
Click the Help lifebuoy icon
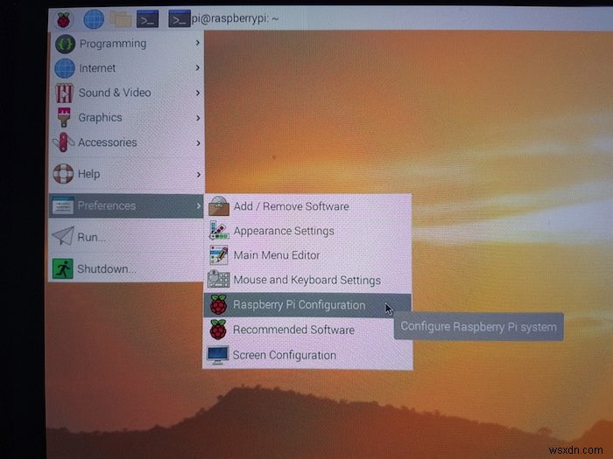(x=63, y=174)
